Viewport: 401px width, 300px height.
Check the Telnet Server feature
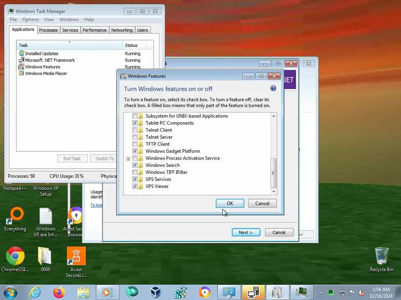click(x=135, y=137)
